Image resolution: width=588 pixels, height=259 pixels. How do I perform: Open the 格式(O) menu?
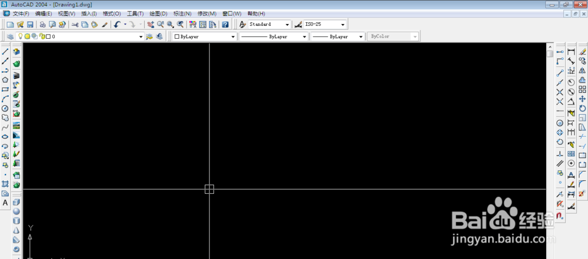click(112, 14)
